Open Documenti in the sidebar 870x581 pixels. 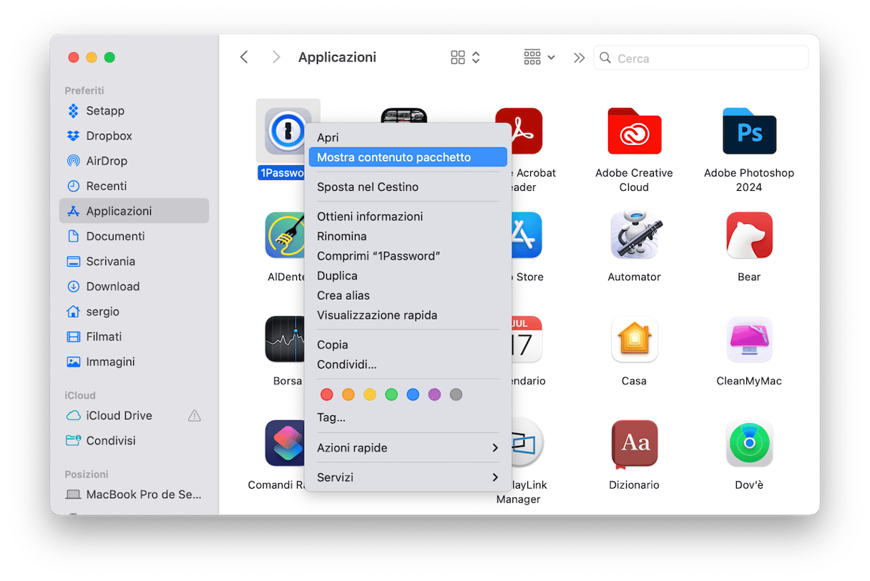(x=135, y=236)
